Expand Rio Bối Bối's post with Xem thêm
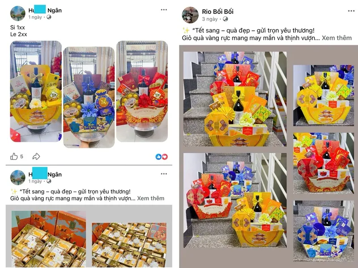358x268 pixels. 337,38
